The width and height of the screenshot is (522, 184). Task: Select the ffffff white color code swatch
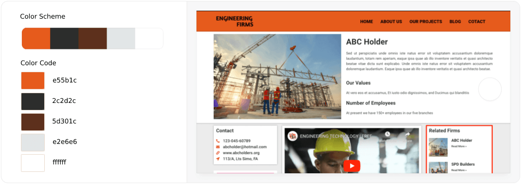tap(33, 163)
